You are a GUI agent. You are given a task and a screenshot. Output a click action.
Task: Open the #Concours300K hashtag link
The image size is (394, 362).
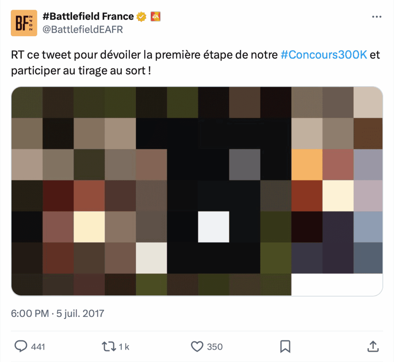324,55
